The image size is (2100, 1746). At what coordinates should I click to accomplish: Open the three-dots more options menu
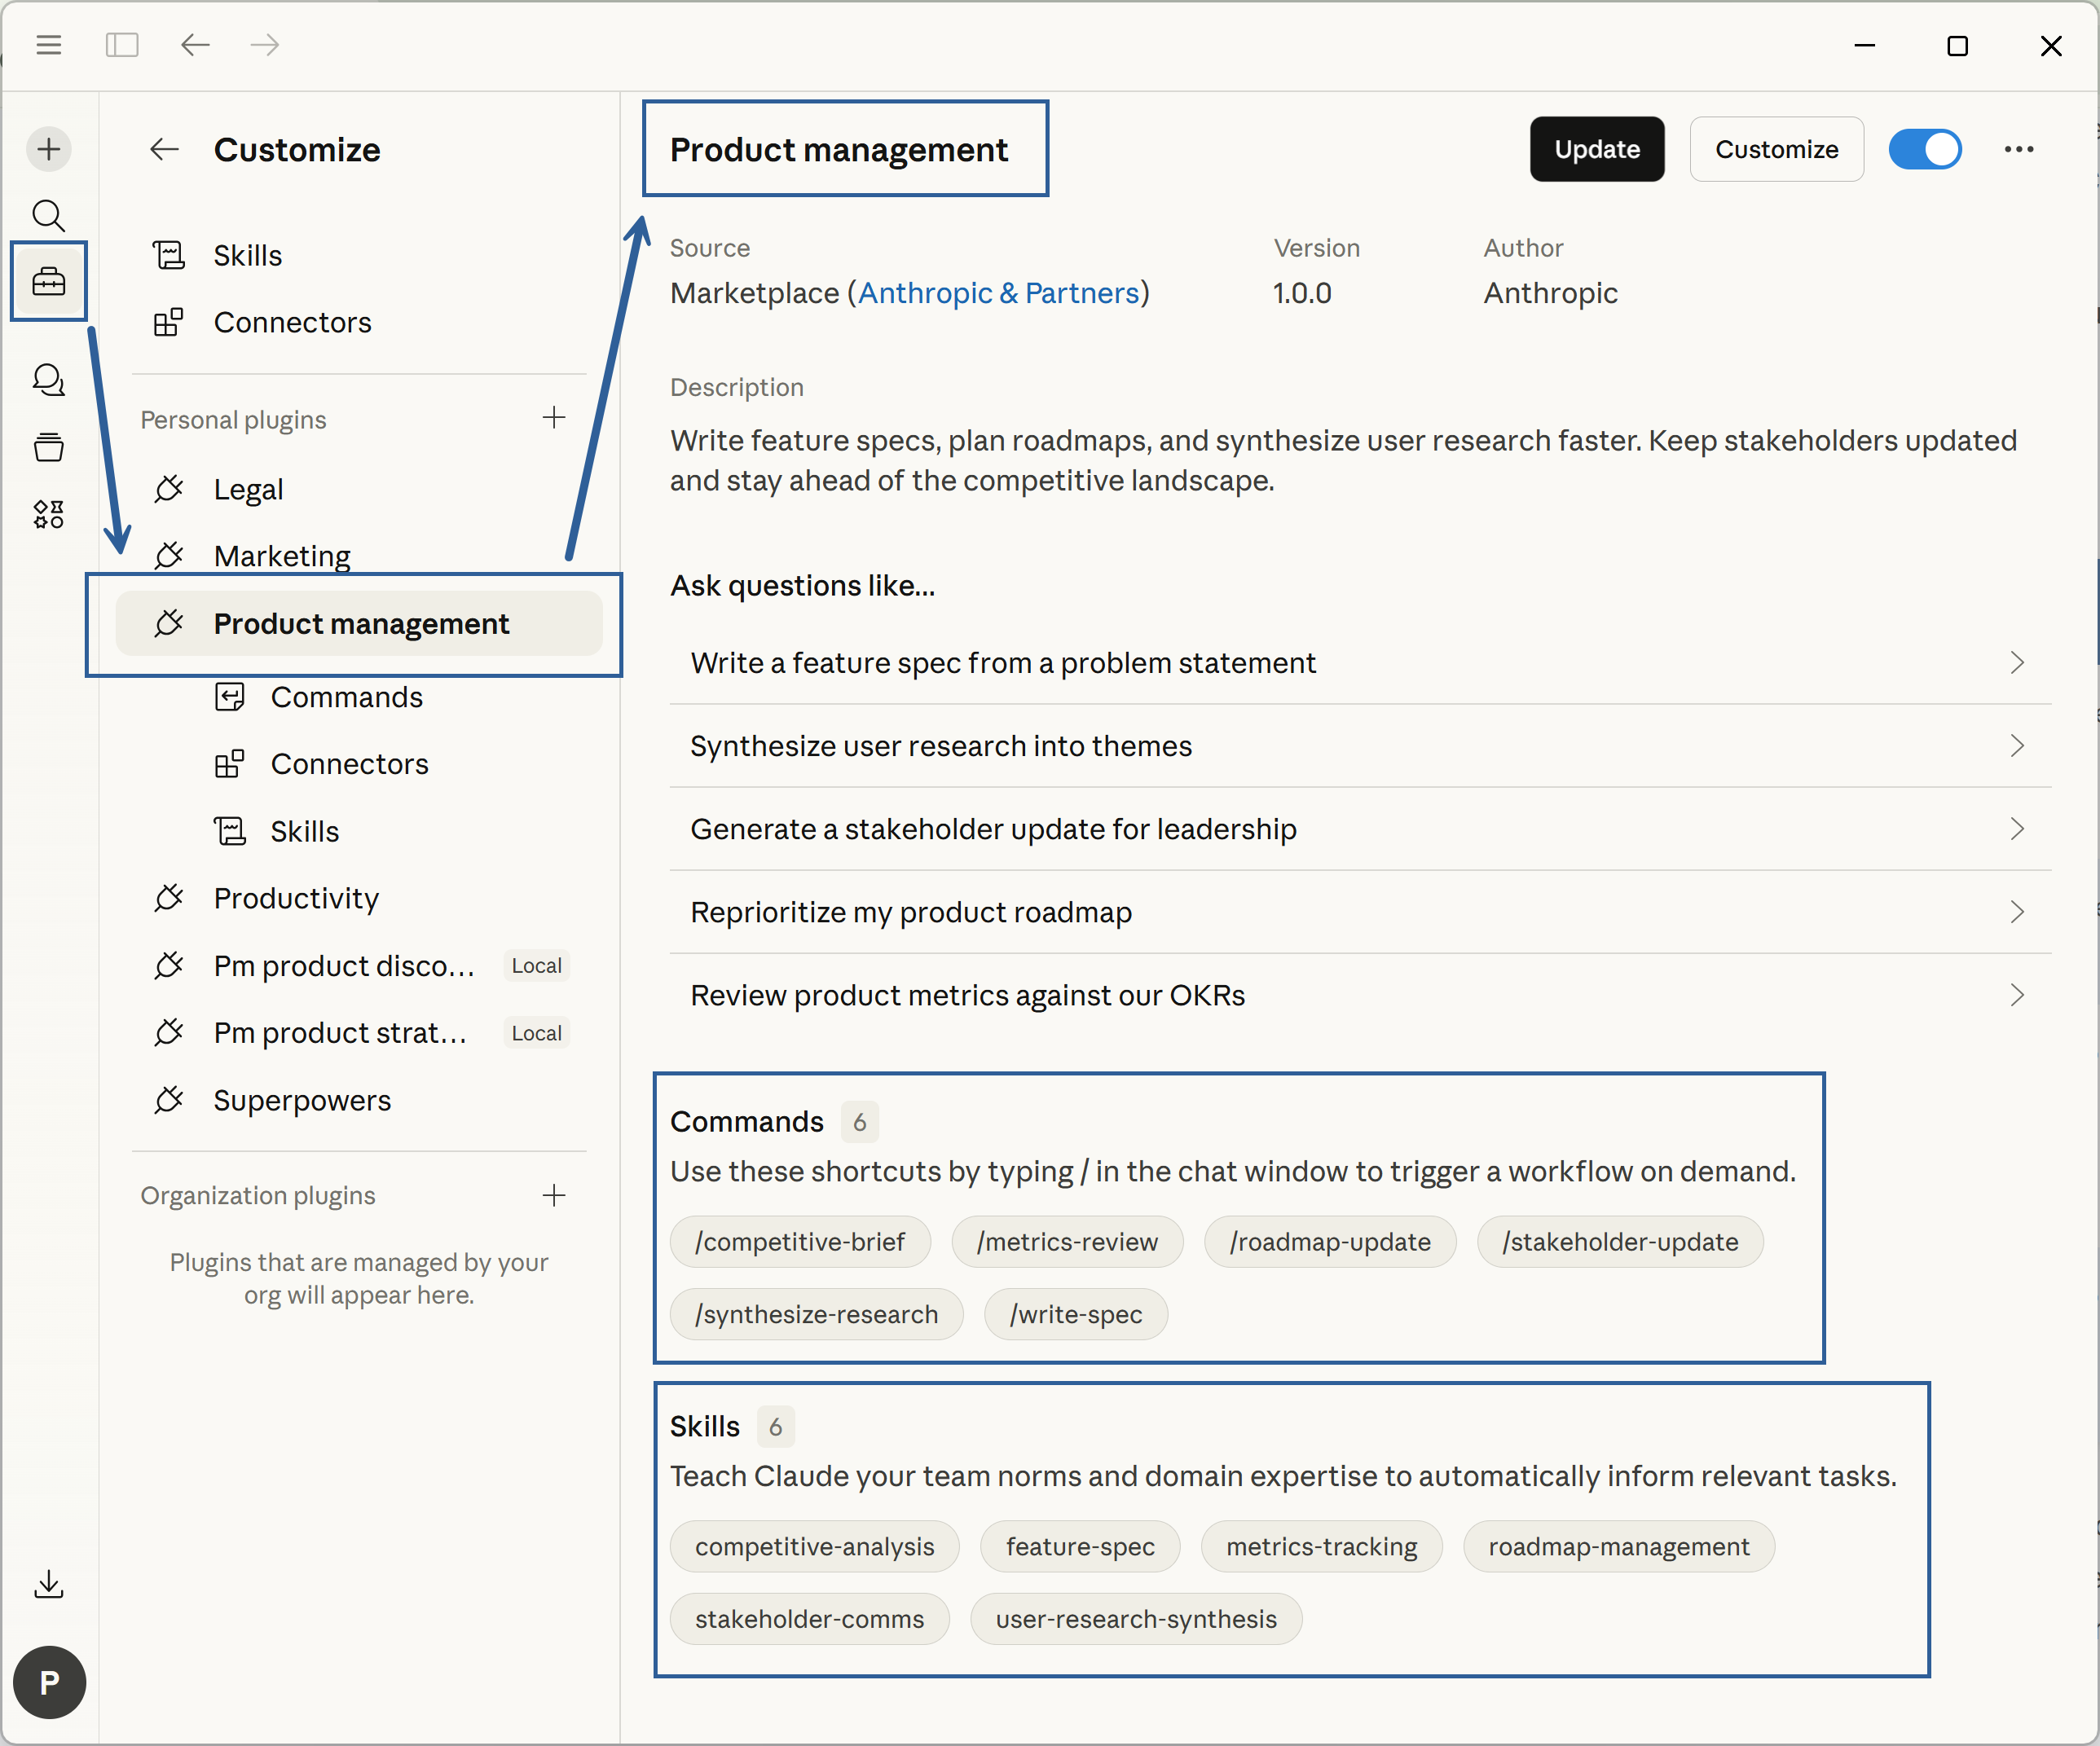(x=2018, y=149)
